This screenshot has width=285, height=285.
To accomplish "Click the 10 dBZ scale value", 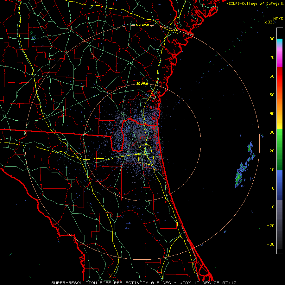I will click(x=272, y=170).
